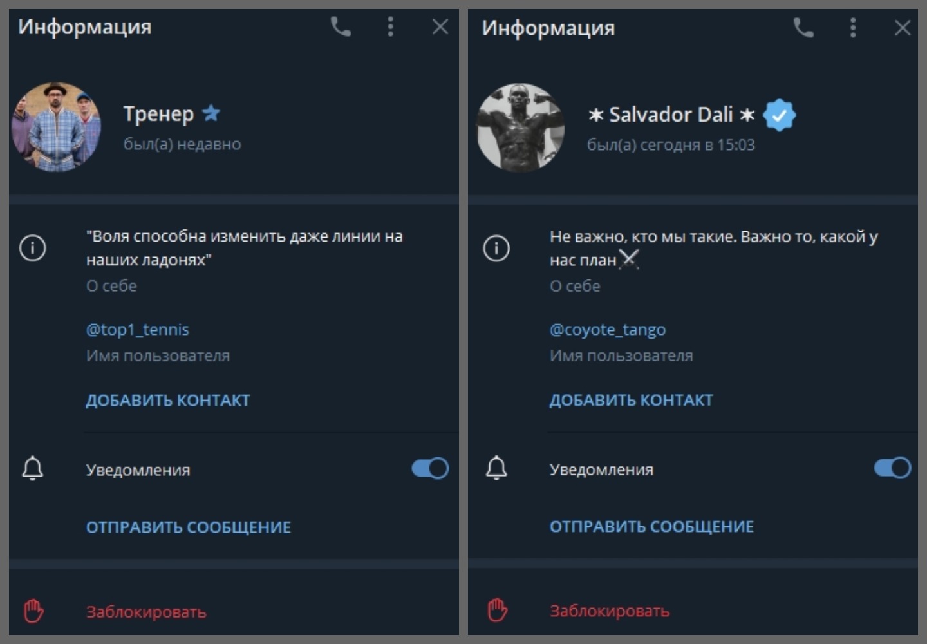Click the info icon beside Тренер's bio

click(x=33, y=248)
